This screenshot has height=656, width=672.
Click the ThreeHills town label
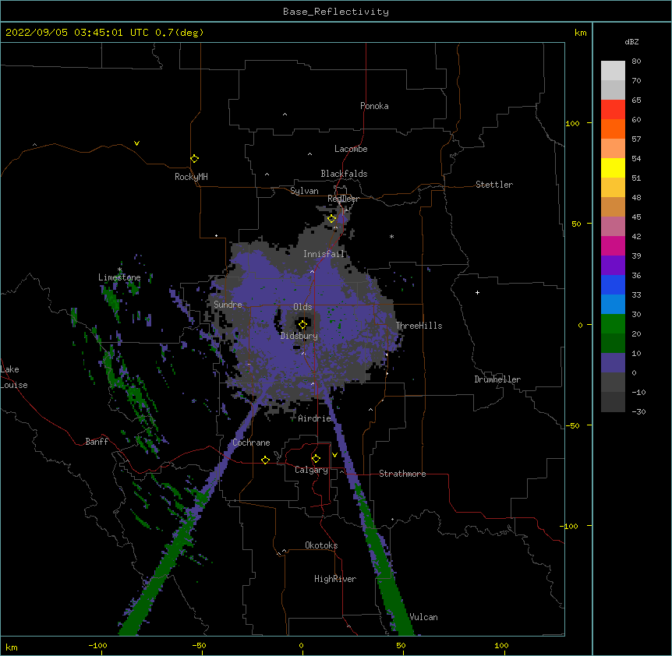tap(419, 326)
